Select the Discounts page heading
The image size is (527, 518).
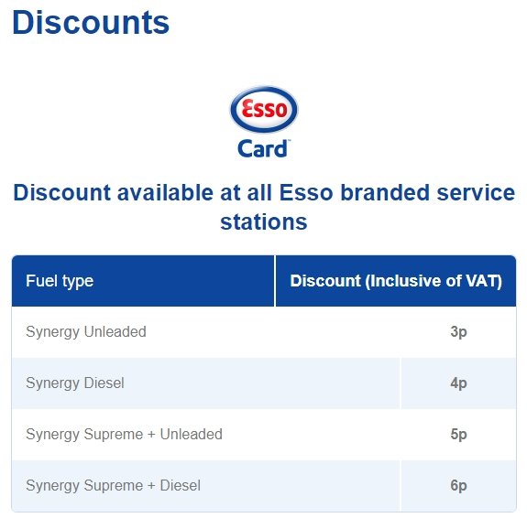coord(91,23)
